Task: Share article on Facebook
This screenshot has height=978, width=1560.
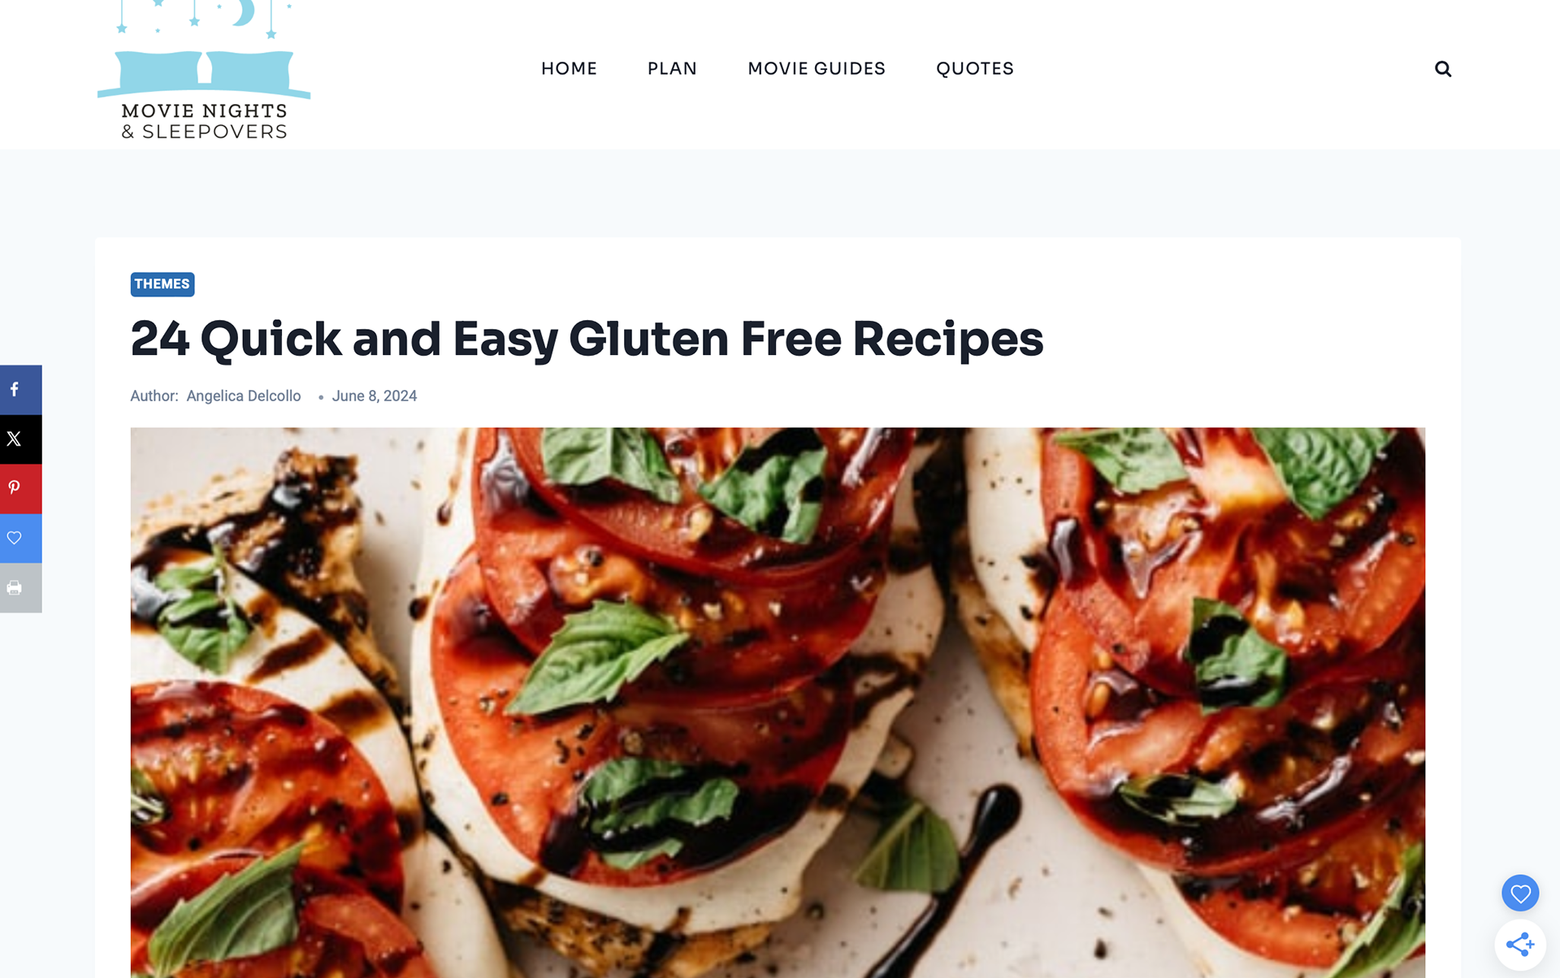Action: point(20,390)
